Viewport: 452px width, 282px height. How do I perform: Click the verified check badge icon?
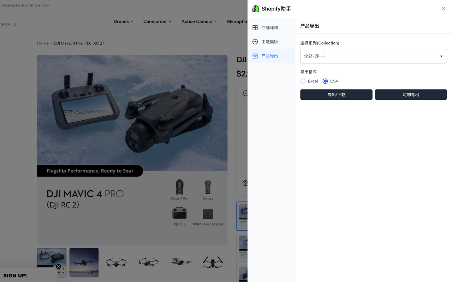click(x=245, y=93)
